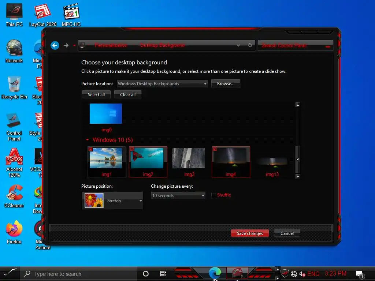375x281 pixels.
Task: Open network globe icon in system tray
Action: click(x=294, y=274)
